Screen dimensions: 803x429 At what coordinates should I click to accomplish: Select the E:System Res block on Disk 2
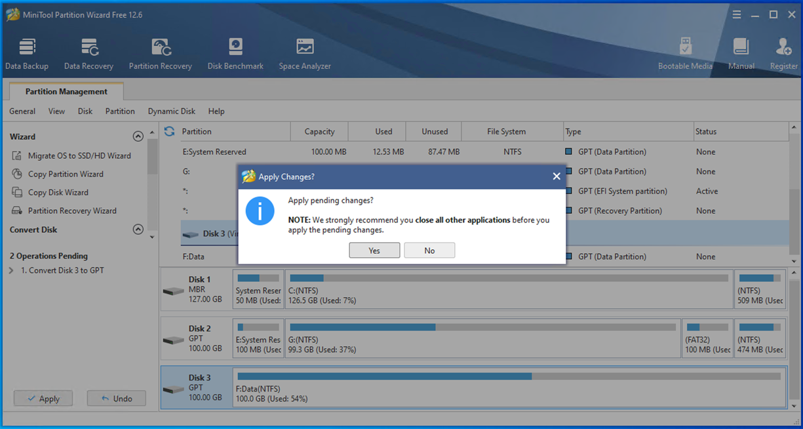[259, 338]
